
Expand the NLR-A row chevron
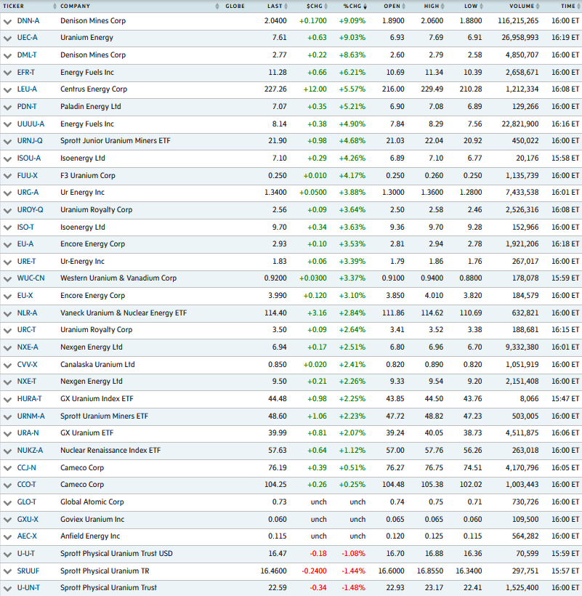(7, 314)
